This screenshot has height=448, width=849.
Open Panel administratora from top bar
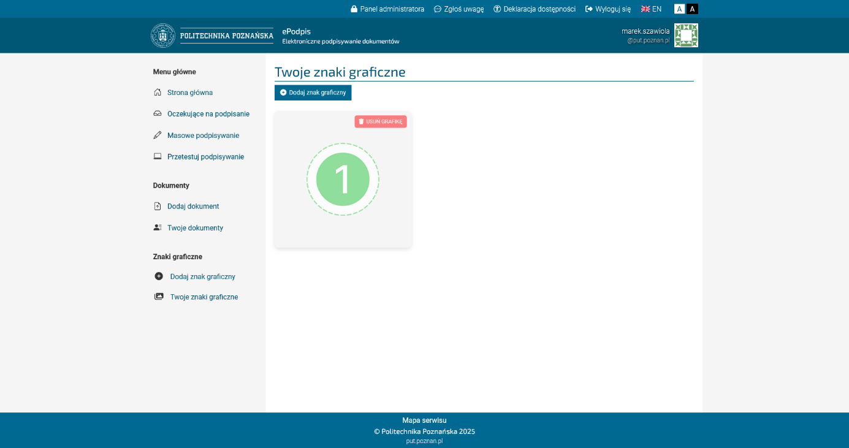tap(387, 9)
